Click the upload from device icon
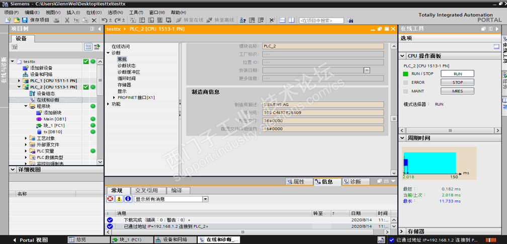The image size is (507, 244). (151, 20)
